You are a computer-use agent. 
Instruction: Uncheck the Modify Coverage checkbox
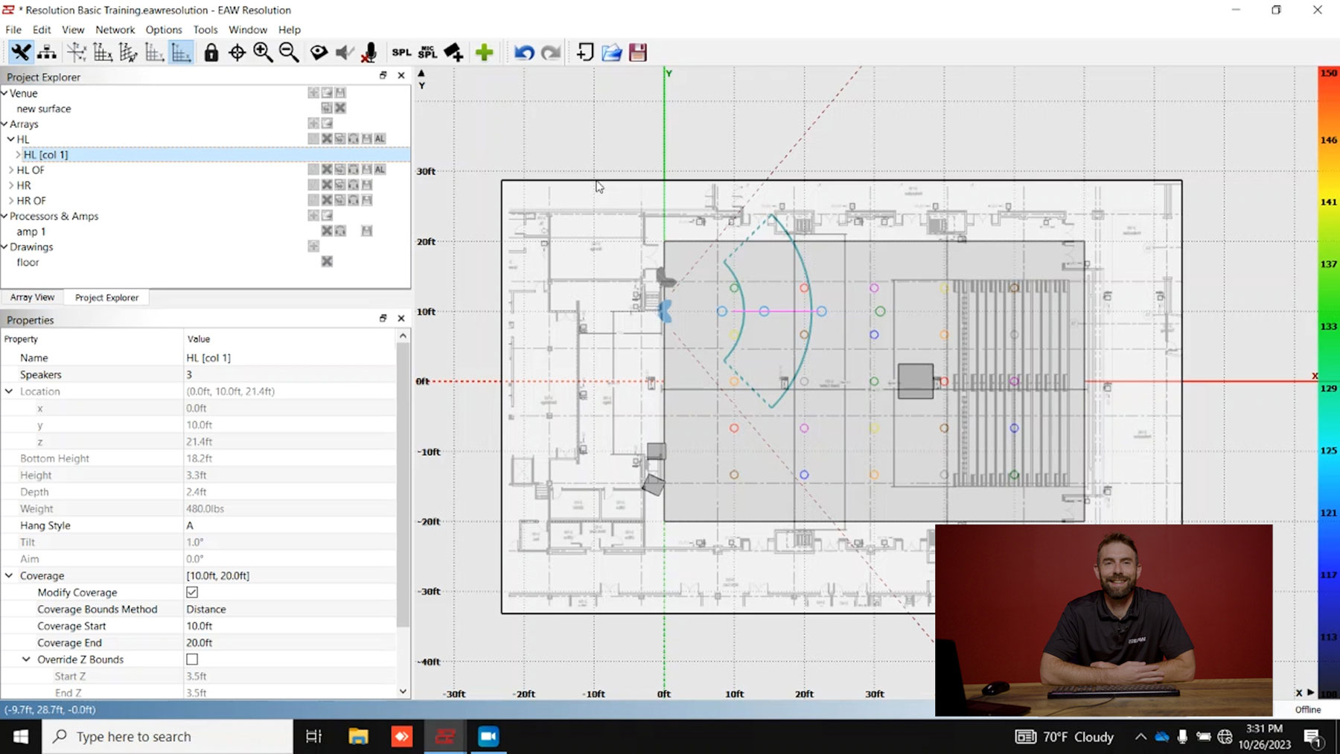192,592
